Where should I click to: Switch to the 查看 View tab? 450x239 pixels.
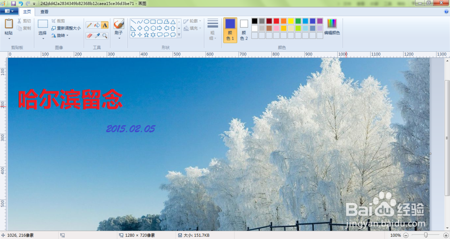(45, 12)
